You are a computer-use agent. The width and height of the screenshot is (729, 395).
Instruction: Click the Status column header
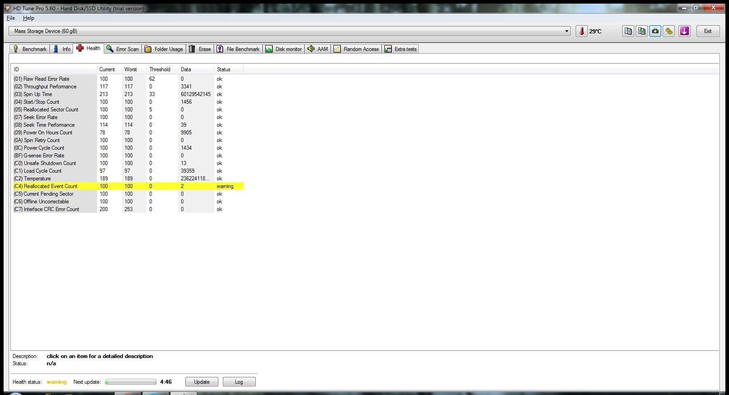point(229,69)
